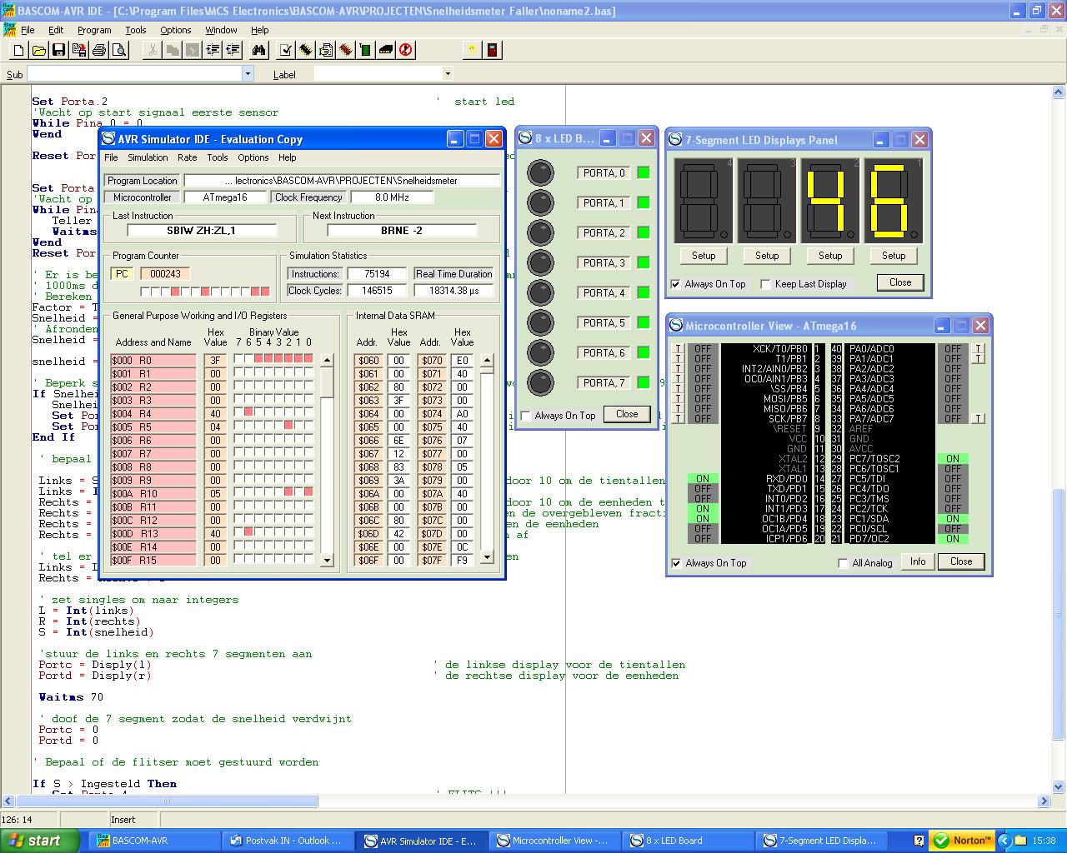Viewport: 1067px width, 853px height.
Task: Open the Program menu in BASCOM
Action: 94,30
